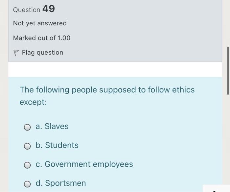Click the 'd. Sportsmen' answer label
The width and height of the screenshot is (230, 192).
click(x=60, y=183)
